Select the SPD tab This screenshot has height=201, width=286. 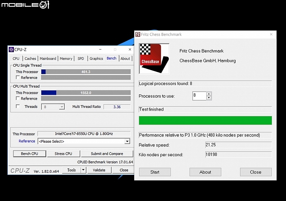(x=81, y=58)
